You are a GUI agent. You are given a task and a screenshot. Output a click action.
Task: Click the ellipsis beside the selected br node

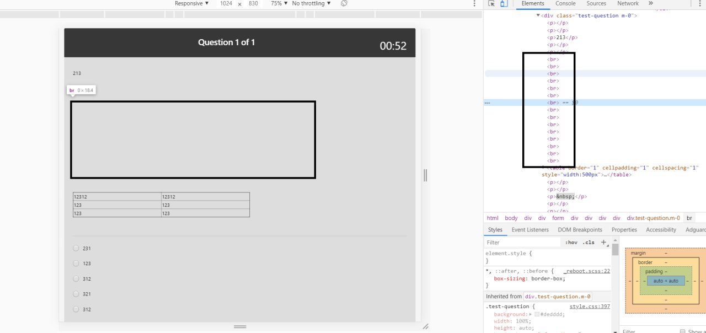tap(487, 103)
